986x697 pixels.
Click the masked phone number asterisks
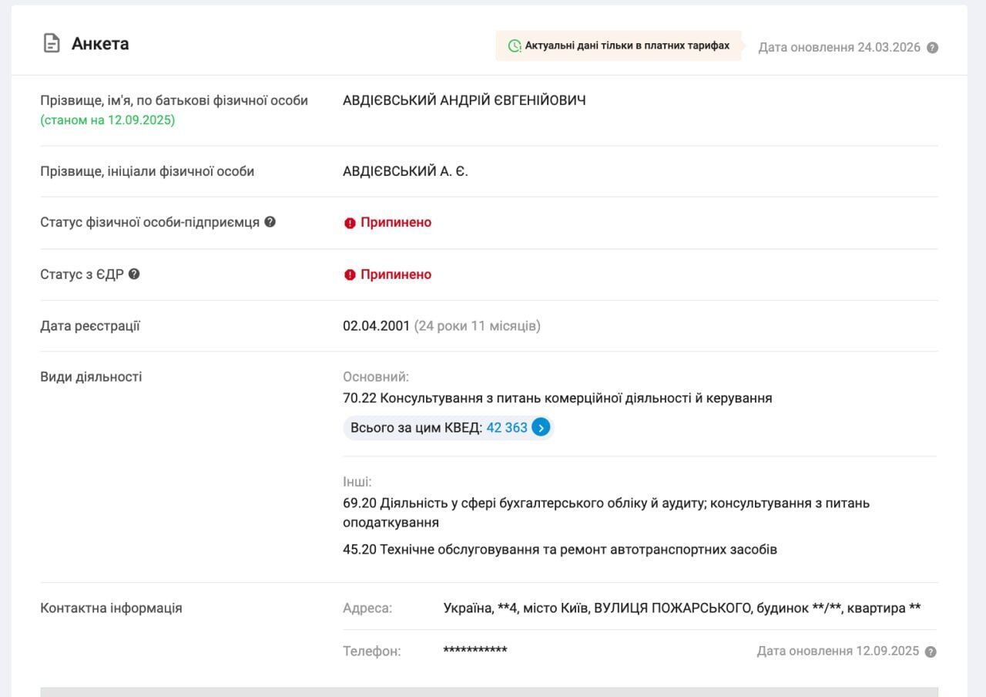pyautogui.click(x=475, y=651)
